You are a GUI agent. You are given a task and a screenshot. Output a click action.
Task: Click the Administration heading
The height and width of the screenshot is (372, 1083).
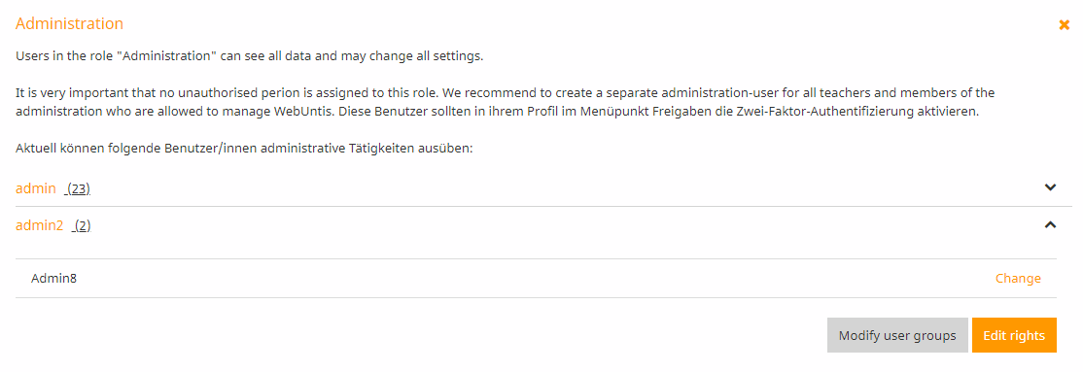click(x=69, y=23)
